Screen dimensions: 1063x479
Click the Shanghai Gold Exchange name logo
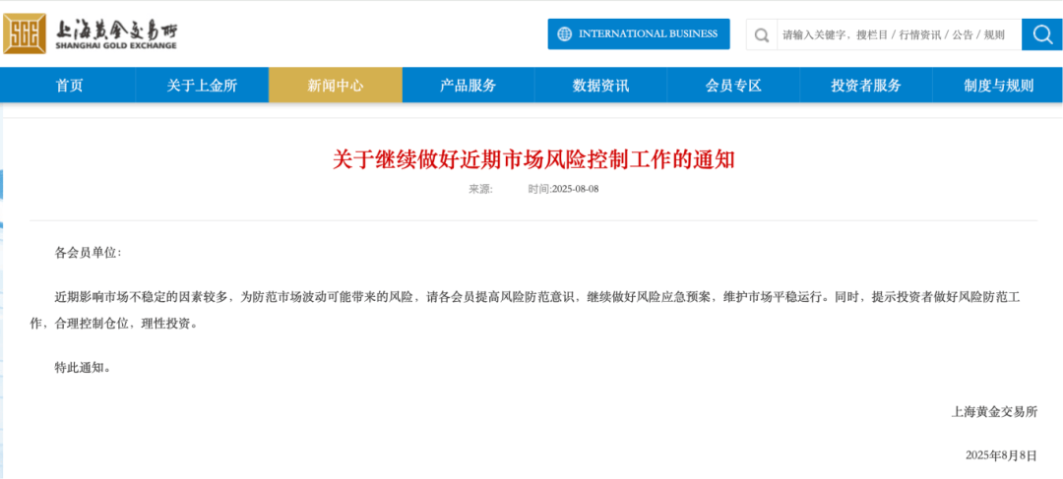click(x=114, y=33)
